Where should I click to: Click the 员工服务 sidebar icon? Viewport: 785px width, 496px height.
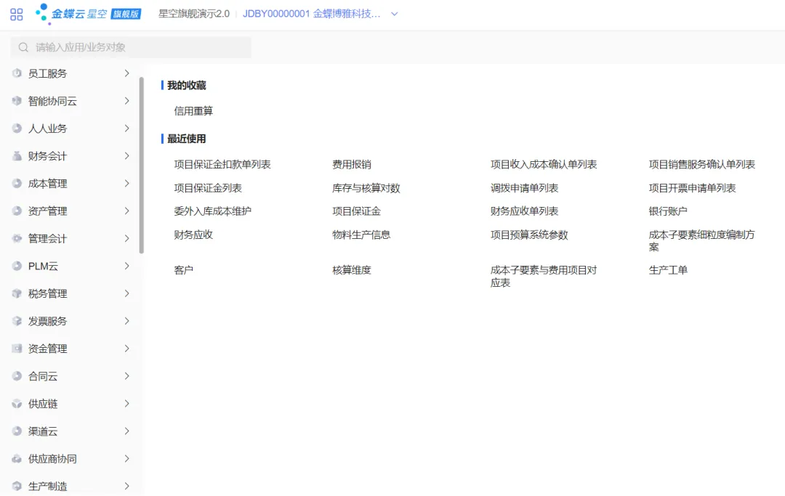(17, 73)
